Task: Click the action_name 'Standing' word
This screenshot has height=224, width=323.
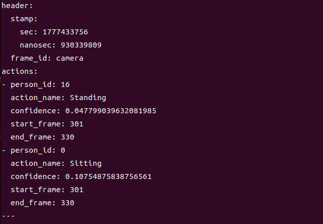Action: coord(88,98)
